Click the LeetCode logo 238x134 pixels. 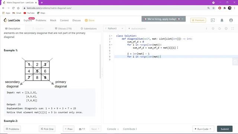pos(12,20)
